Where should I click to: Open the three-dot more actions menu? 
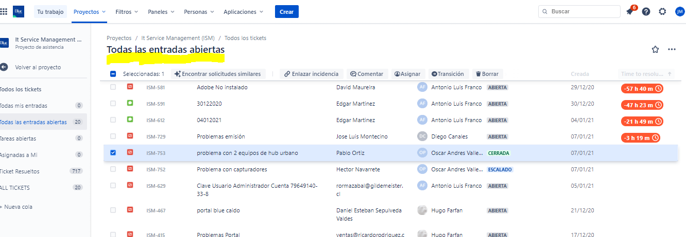pyautogui.click(x=672, y=49)
